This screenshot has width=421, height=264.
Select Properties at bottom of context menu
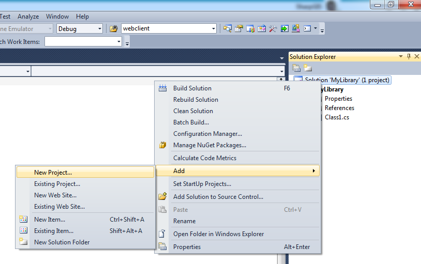[237, 247]
